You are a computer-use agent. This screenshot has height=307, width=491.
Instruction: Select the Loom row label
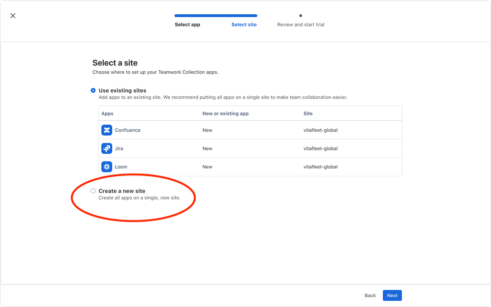click(121, 167)
